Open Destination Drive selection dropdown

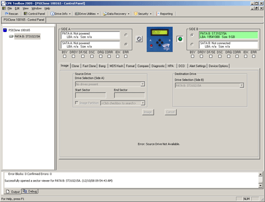pos(242,86)
